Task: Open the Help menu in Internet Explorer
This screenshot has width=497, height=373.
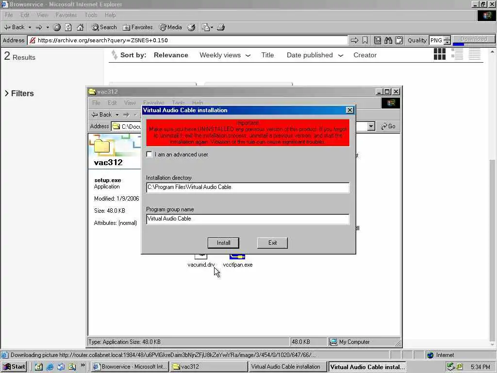Action: tap(110, 15)
